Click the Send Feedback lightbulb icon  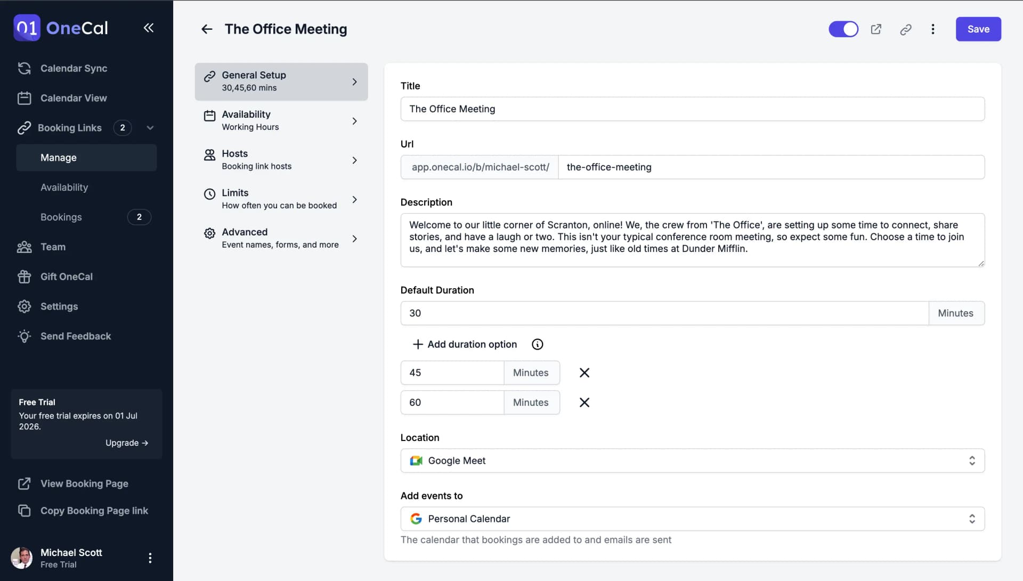[24, 337]
